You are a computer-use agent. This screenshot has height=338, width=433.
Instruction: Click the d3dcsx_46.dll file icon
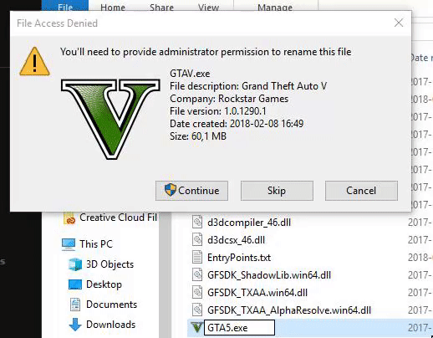[197, 239]
